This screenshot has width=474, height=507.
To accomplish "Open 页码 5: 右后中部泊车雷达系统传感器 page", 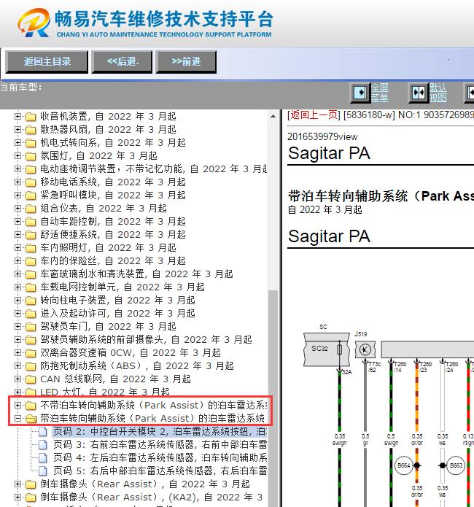I will pos(160,471).
